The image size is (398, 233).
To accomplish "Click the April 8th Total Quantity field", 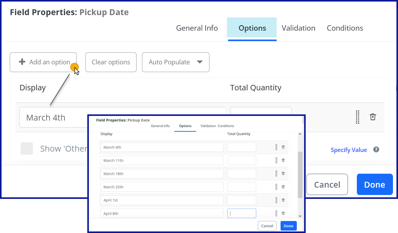I will pyautogui.click(x=241, y=213).
